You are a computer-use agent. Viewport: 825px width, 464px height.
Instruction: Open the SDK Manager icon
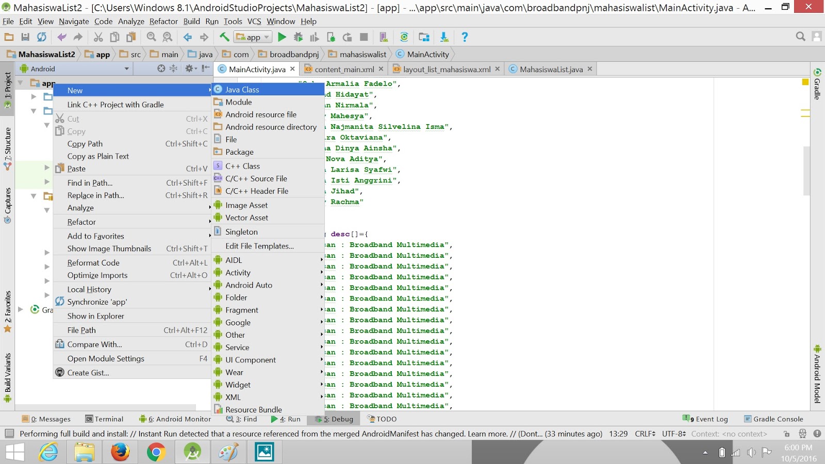pos(424,37)
